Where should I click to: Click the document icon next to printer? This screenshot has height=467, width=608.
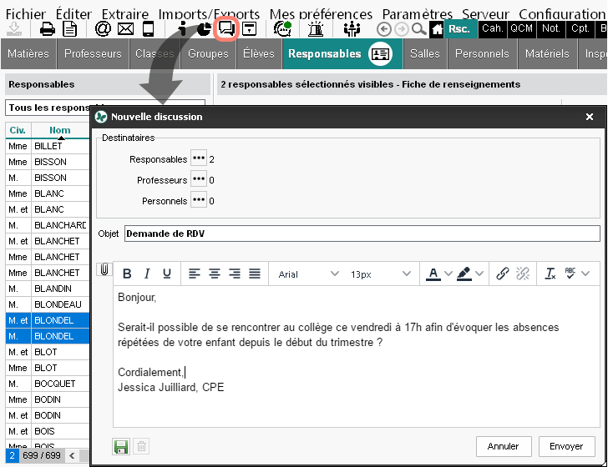70,29
